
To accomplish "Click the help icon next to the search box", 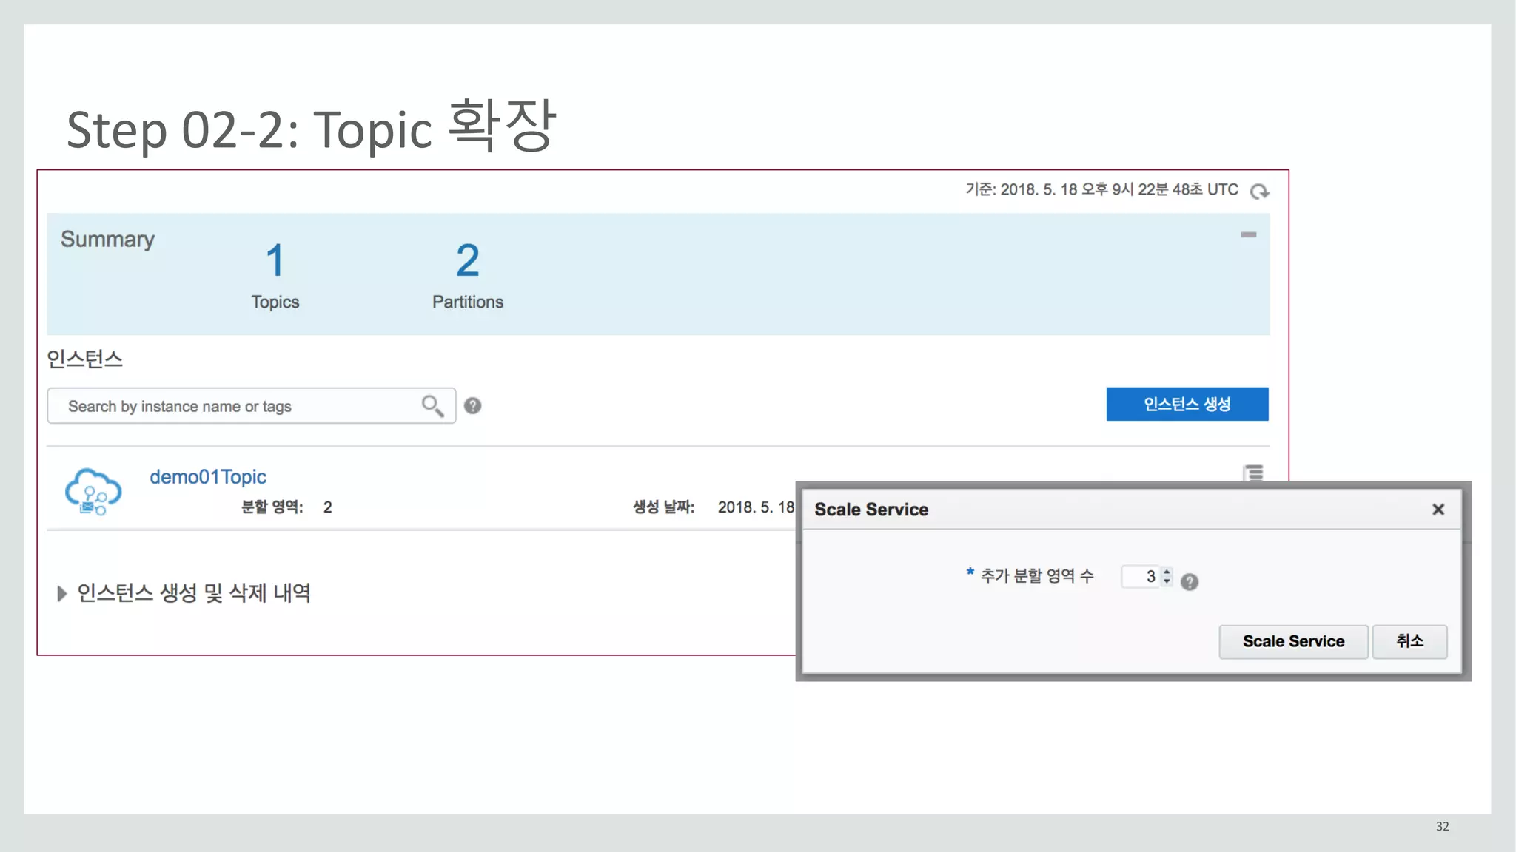I will [x=472, y=405].
